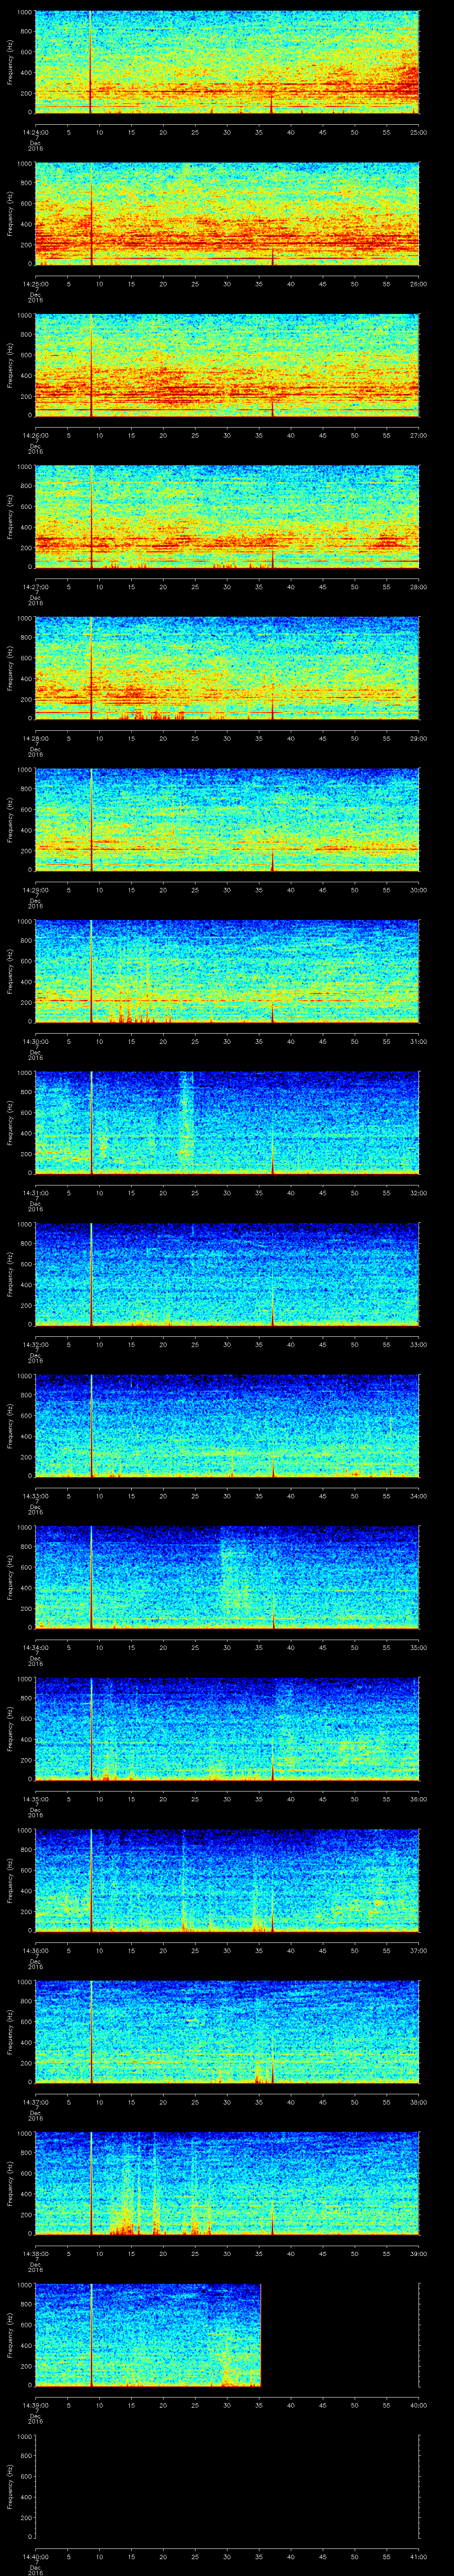454x2576 pixels.
Task: Click the 14:33:00 time axis label
Action: (35, 1495)
